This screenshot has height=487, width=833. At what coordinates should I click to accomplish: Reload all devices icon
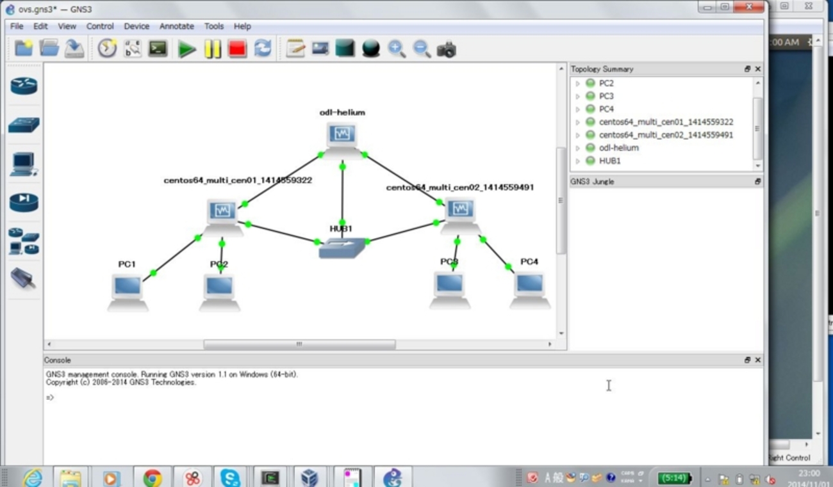(x=262, y=49)
